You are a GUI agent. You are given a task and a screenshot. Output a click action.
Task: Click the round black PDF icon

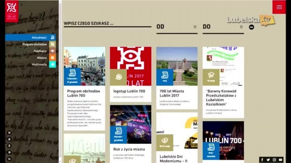[x=251, y=27]
